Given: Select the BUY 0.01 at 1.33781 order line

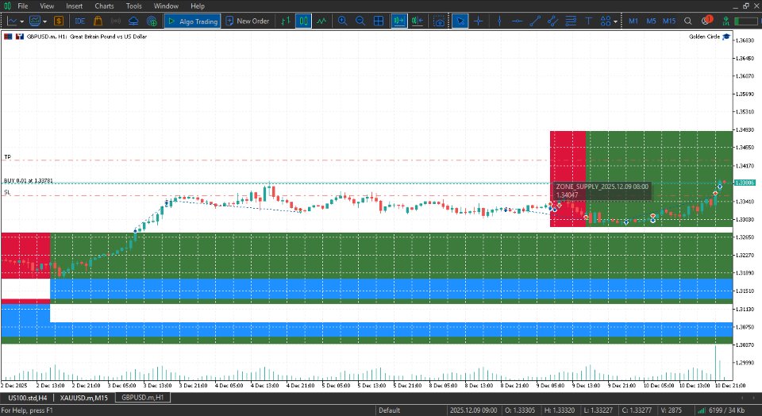Looking at the screenshot, I should coord(29,180).
